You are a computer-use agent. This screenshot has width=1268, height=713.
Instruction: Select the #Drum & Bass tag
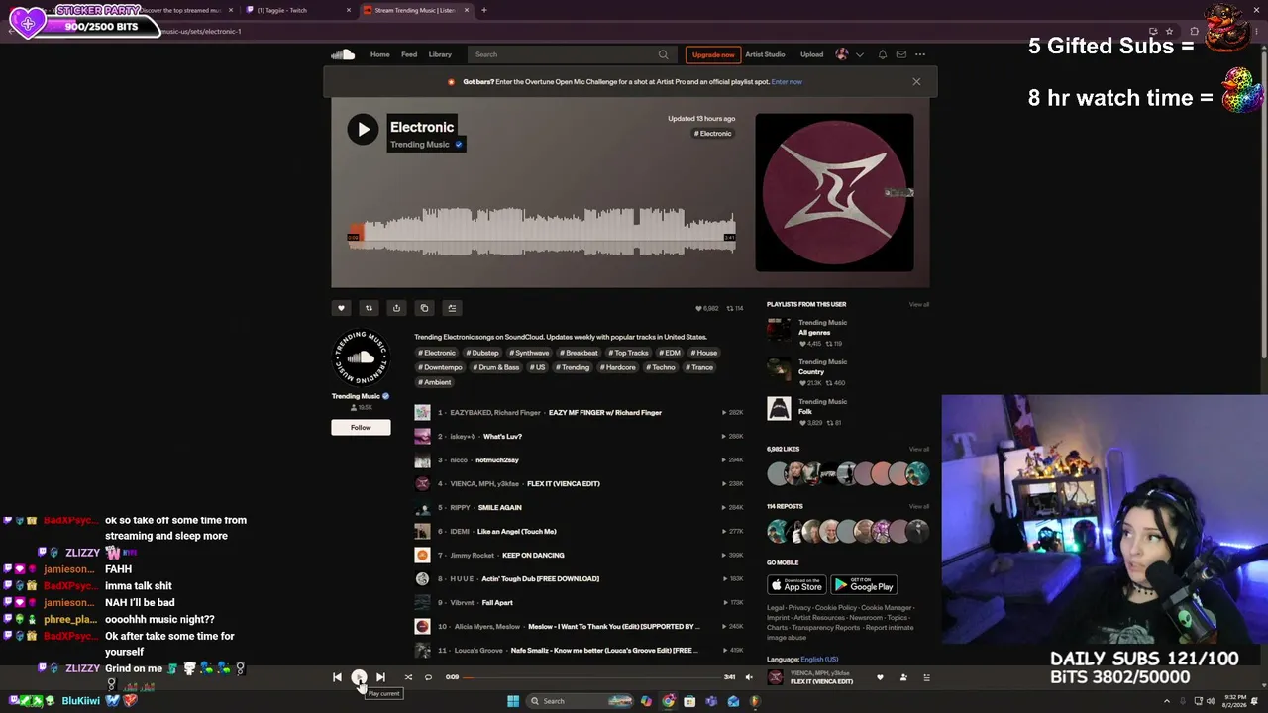click(495, 367)
